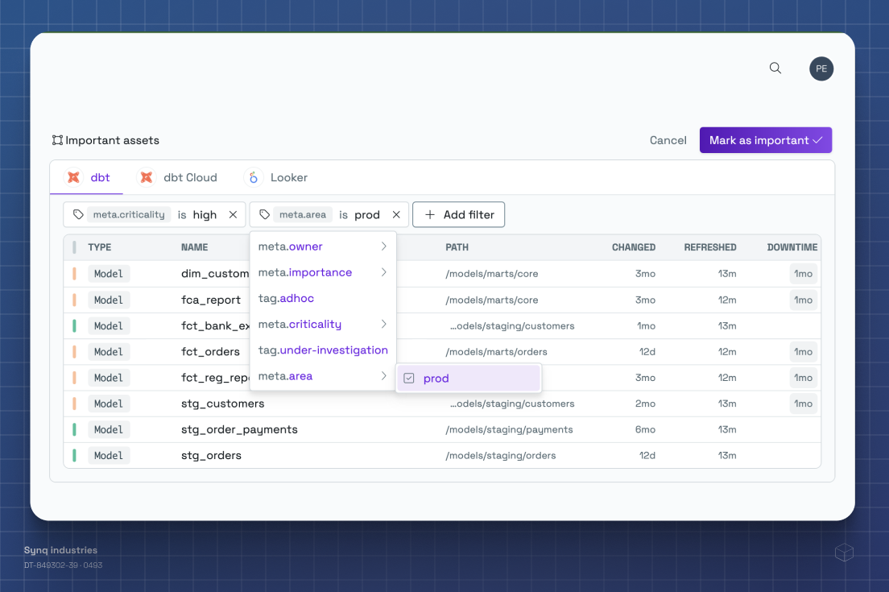Click the cube icon in the bottom right corner
Viewport: 889px width, 592px height.
[x=844, y=553]
